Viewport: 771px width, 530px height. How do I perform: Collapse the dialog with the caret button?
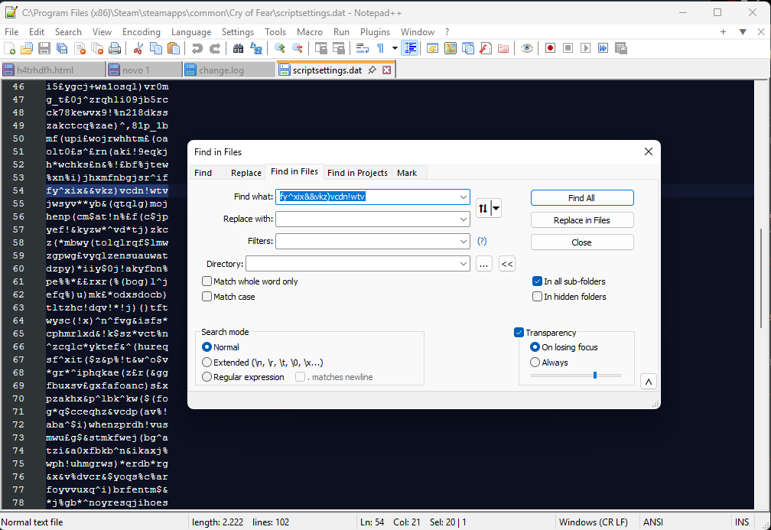pos(649,382)
